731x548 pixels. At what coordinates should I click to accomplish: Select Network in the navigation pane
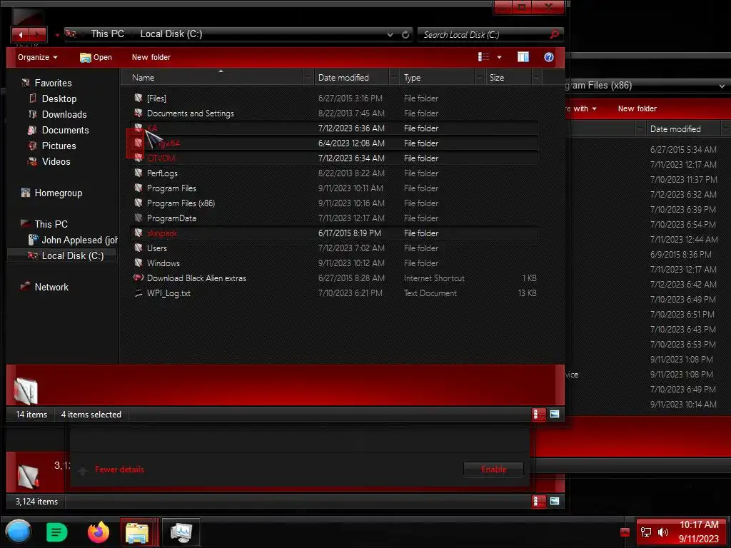coord(51,287)
